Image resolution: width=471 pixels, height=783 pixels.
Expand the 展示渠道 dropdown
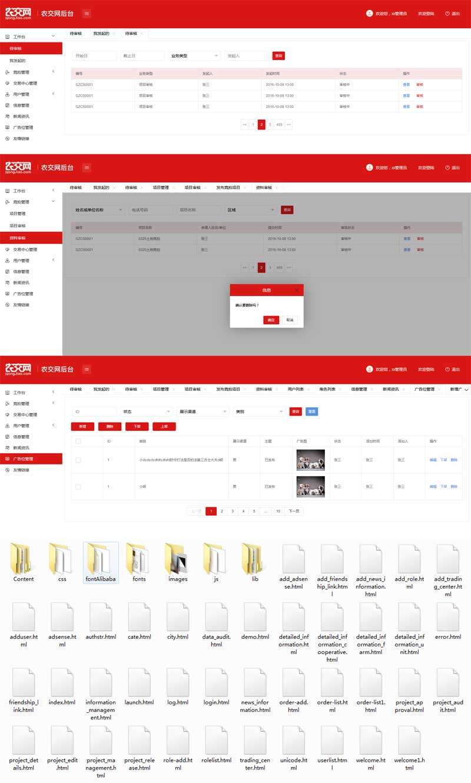pos(203,412)
